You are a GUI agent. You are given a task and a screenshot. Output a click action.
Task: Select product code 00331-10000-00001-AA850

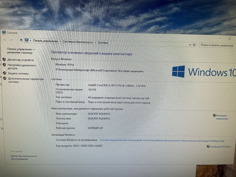pyautogui.click(x=88, y=146)
